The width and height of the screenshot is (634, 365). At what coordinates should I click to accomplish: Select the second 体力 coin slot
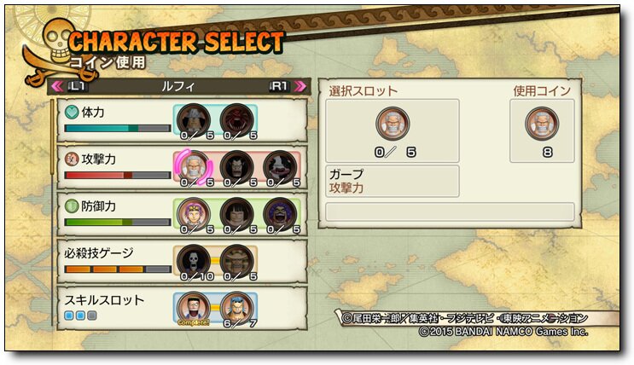[x=237, y=120]
